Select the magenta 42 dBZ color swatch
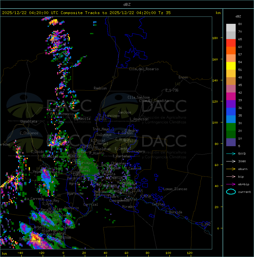The height and width of the screenshot is (257, 254). 231,96
